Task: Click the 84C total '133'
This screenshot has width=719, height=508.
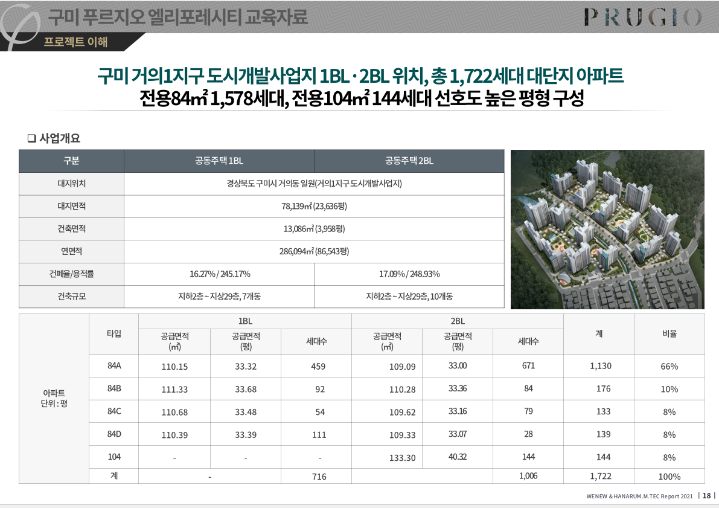Action: 603,412
